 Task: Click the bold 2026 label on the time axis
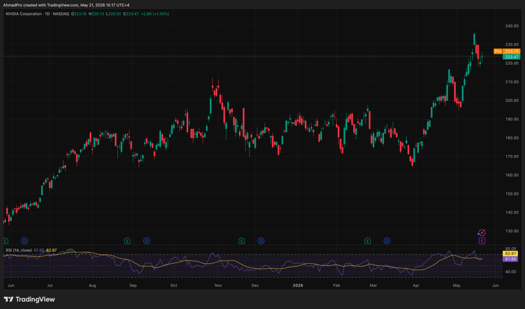click(298, 285)
